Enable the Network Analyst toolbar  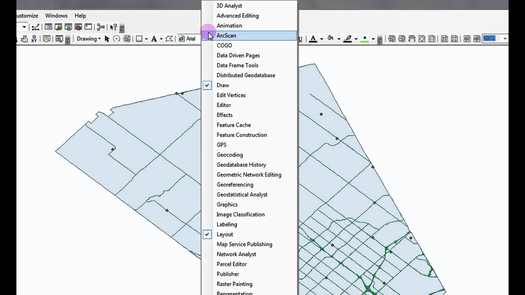tap(249, 254)
